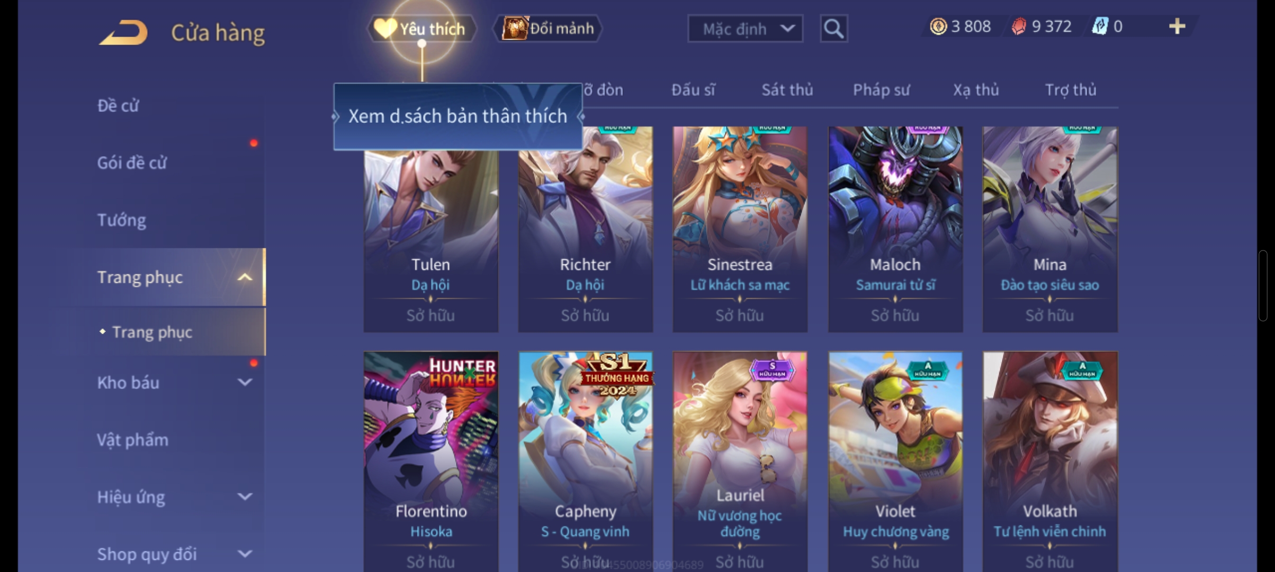
Task: Open the Mặc định sort dropdown
Action: (x=745, y=29)
